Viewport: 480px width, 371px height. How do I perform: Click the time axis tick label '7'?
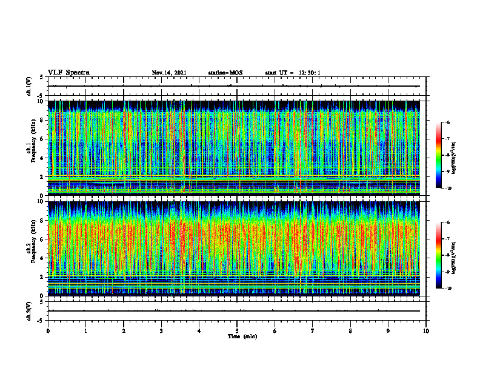tap(313, 331)
